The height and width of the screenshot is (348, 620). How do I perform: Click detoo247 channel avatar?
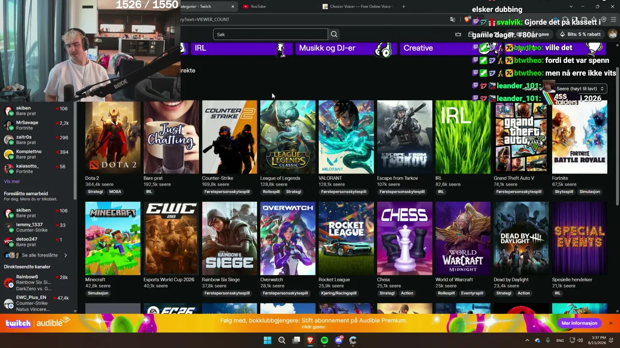point(9,242)
